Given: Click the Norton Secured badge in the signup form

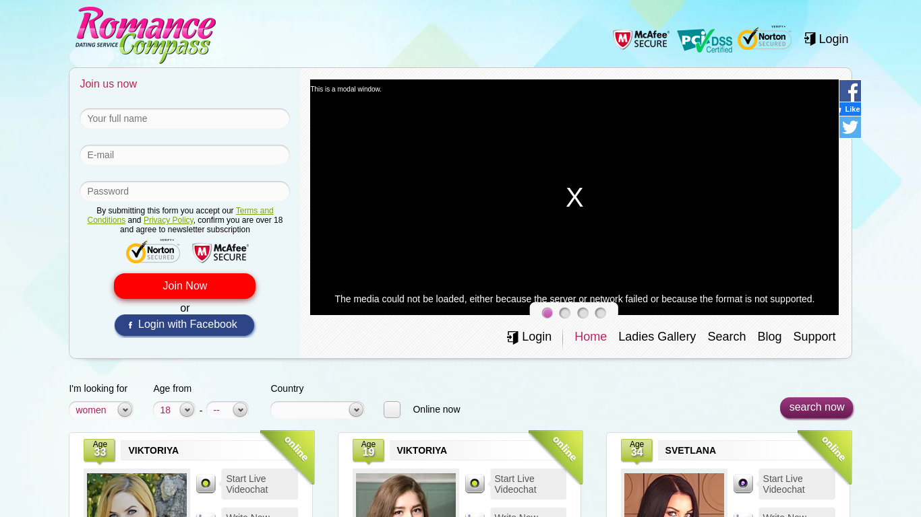Looking at the screenshot, I should coord(152,252).
